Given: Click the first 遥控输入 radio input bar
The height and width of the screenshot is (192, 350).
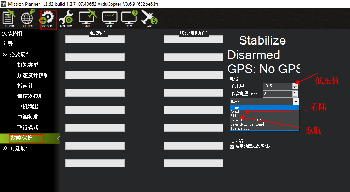Looking at the screenshot, I should (95, 39).
